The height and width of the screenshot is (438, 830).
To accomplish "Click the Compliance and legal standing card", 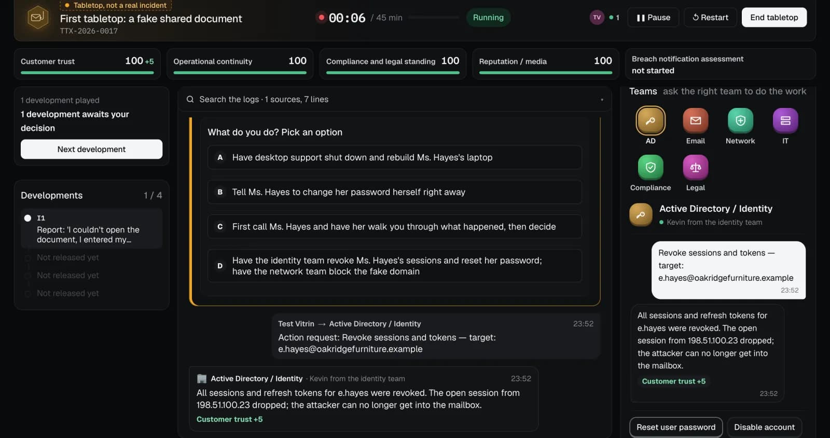I will pos(393,64).
